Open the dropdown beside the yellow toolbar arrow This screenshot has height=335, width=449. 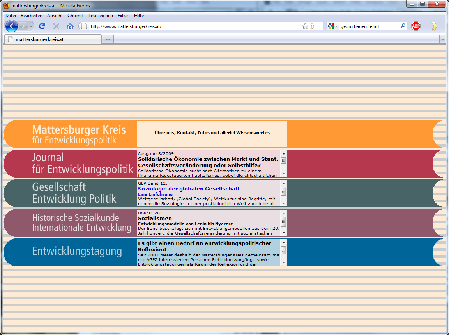tap(444, 26)
